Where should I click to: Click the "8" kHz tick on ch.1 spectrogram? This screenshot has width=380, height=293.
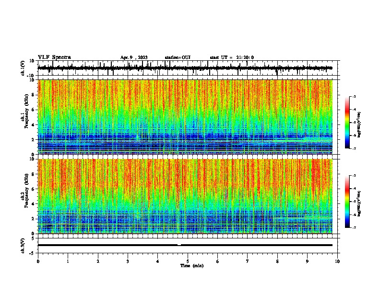tap(33, 95)
